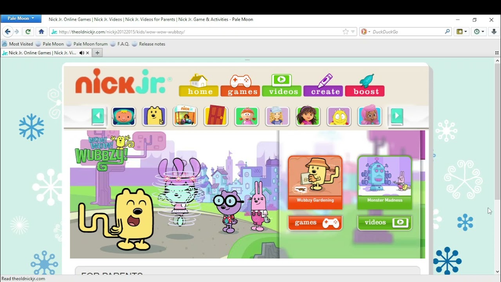Start the search with the magnifier icon
This screenshot has height=282, width=501.
[x=447, y=32]
